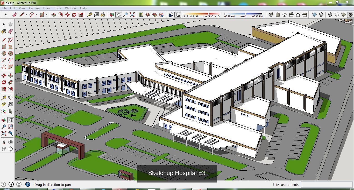Open model credits status icon
Screen dimensions: 354x190
tap(11, 184)
